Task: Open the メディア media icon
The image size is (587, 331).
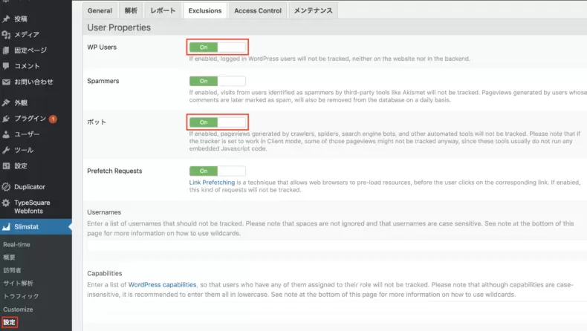Action: 6,34
